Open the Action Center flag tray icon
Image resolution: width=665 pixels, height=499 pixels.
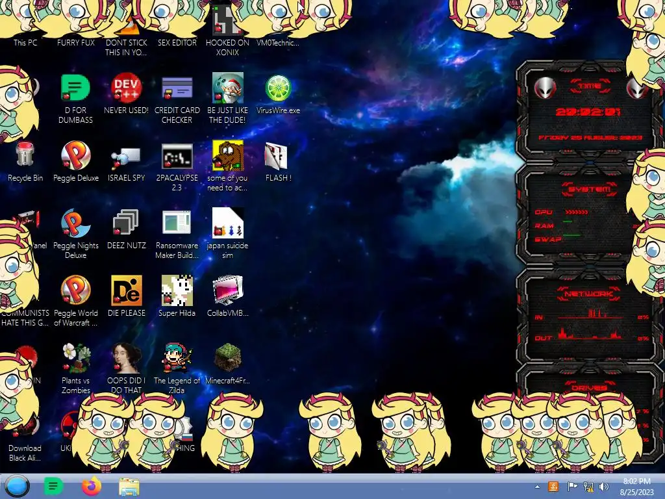[x=572, y=487]
